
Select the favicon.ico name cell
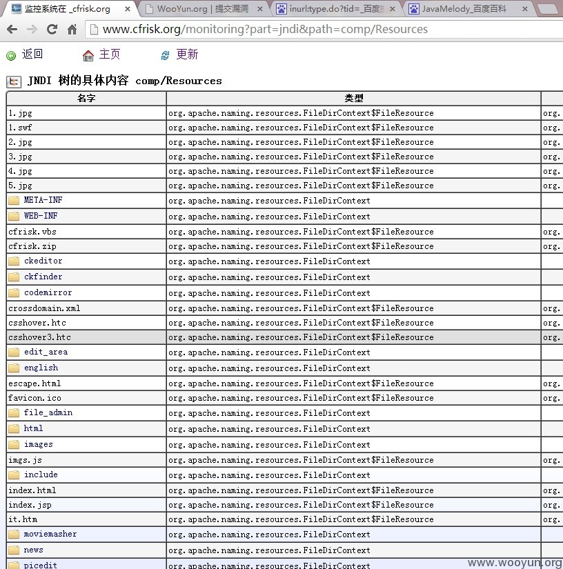coord(86,398)
